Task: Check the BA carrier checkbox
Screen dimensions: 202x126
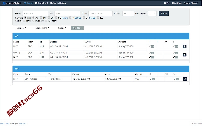Action: (x=41, y=18)
